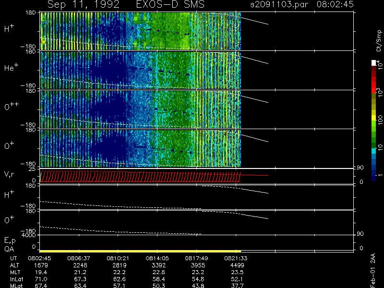
Task: Click the UT value "0806:37"
Action: tap(79, 258)
